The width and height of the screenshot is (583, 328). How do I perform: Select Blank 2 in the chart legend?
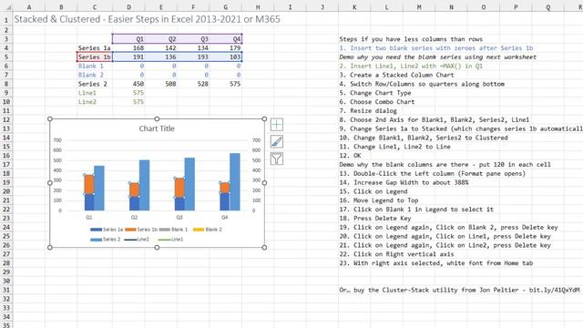tap(208, 230)
